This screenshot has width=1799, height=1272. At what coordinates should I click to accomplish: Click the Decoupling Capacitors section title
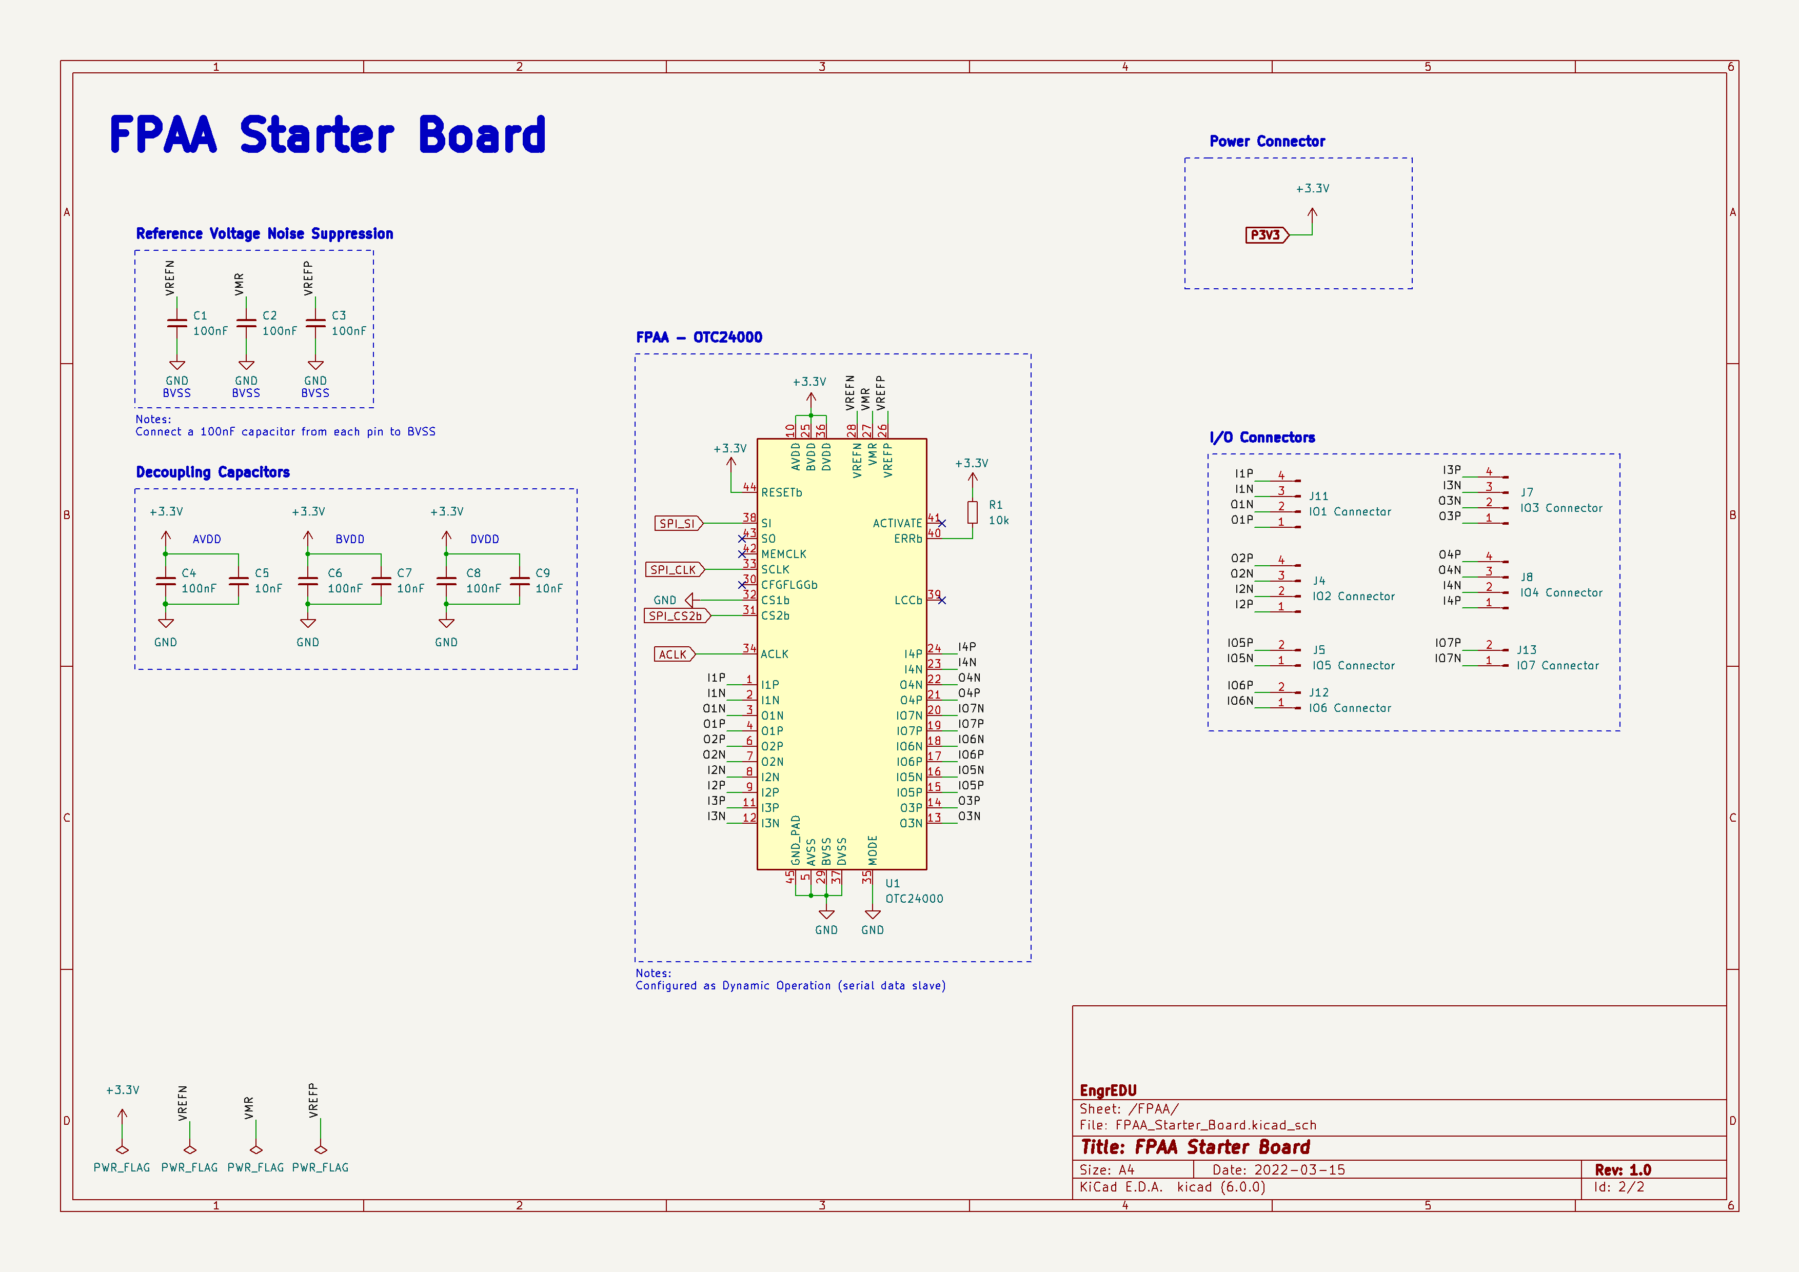(x=213, y=472)
